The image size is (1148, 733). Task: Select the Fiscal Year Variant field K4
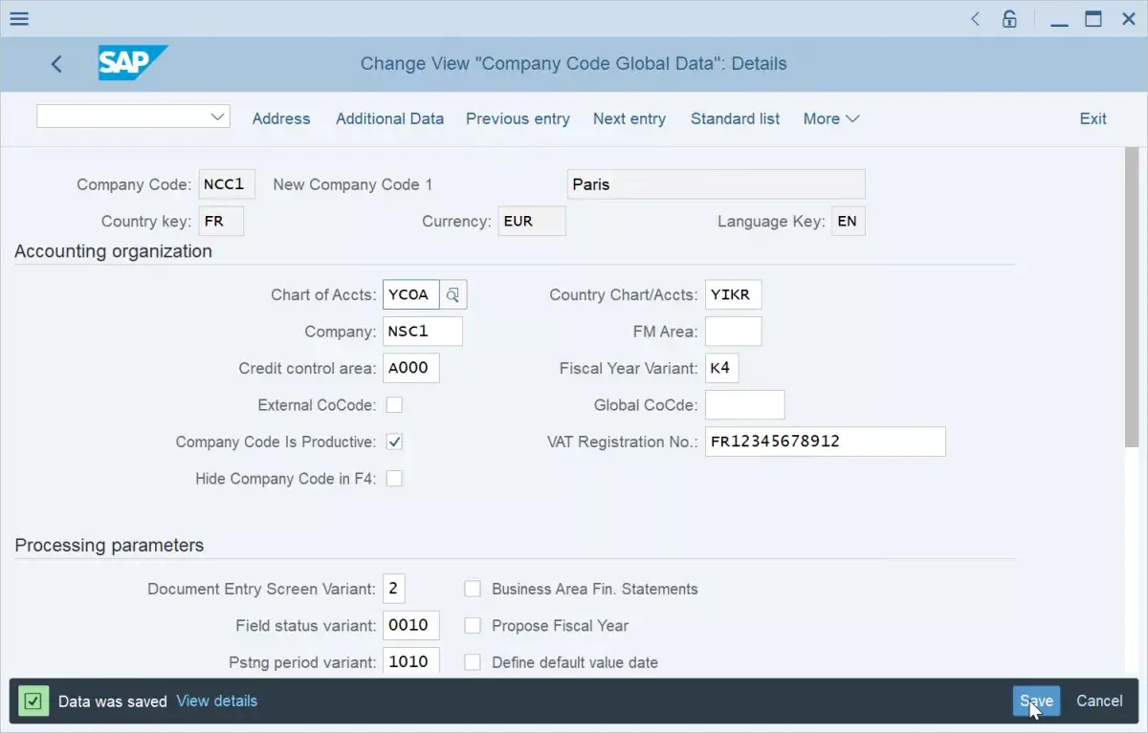click(721, 368)
